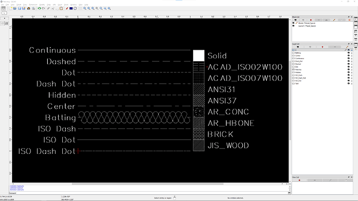358x201 pixels.
Task: Click the Save icon in toolbar
Action: point(20,8)
